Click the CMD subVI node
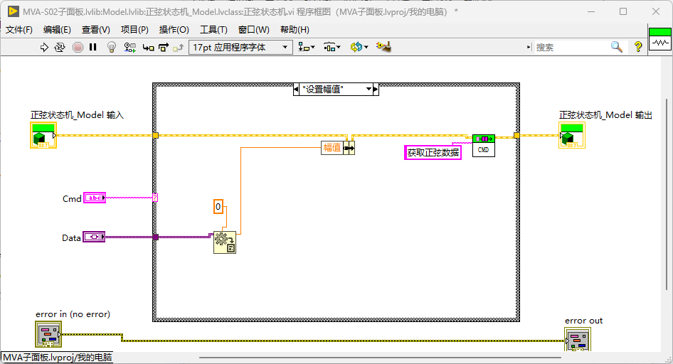 483,146
